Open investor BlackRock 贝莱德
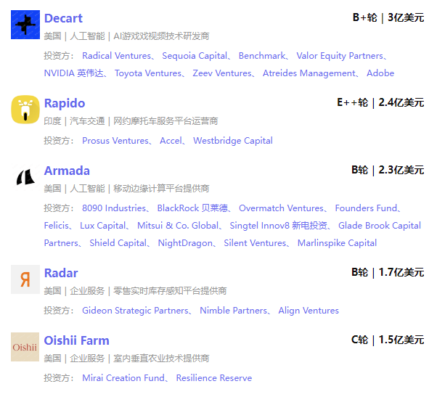Screen dimensions: 437x397 click(x=192, y=208)
